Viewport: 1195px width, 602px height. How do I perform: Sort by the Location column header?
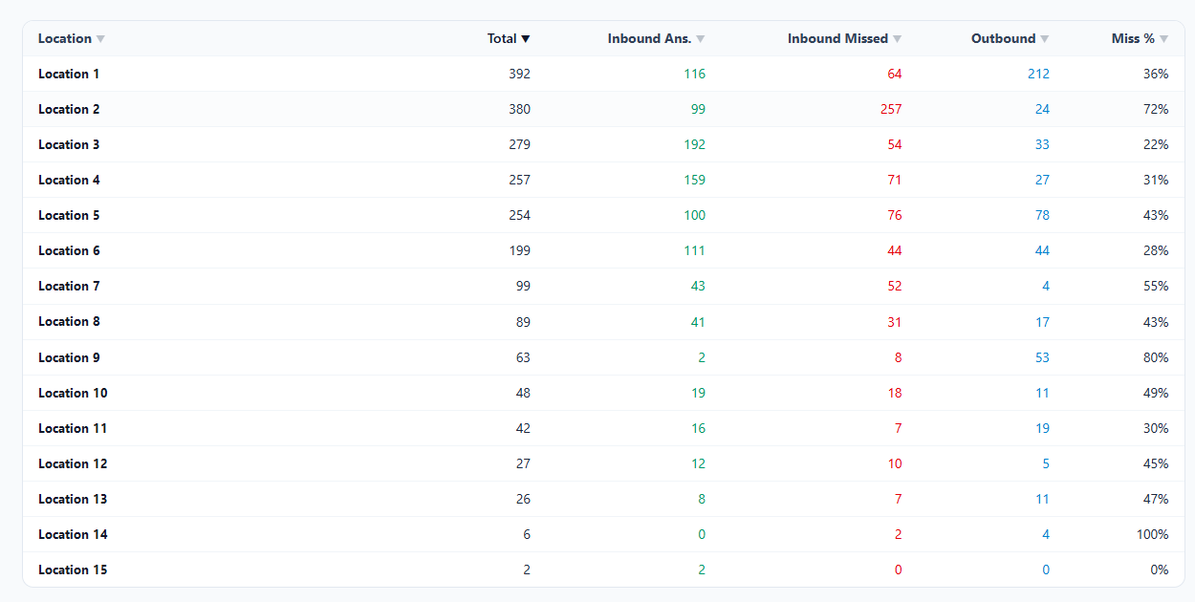click(x=72, y=39)
